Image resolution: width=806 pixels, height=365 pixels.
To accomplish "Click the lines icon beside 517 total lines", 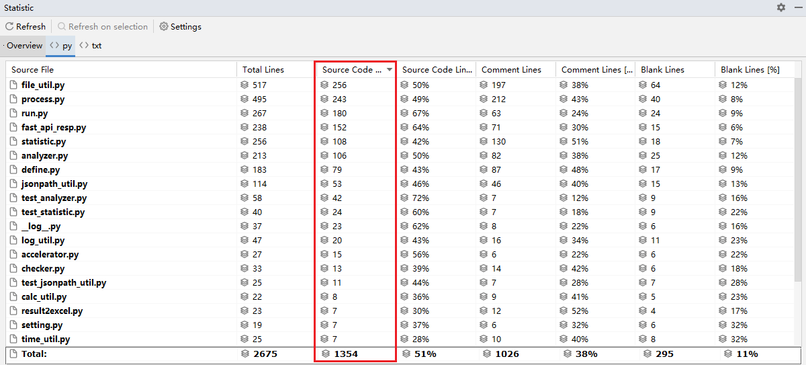I will 245,85.
